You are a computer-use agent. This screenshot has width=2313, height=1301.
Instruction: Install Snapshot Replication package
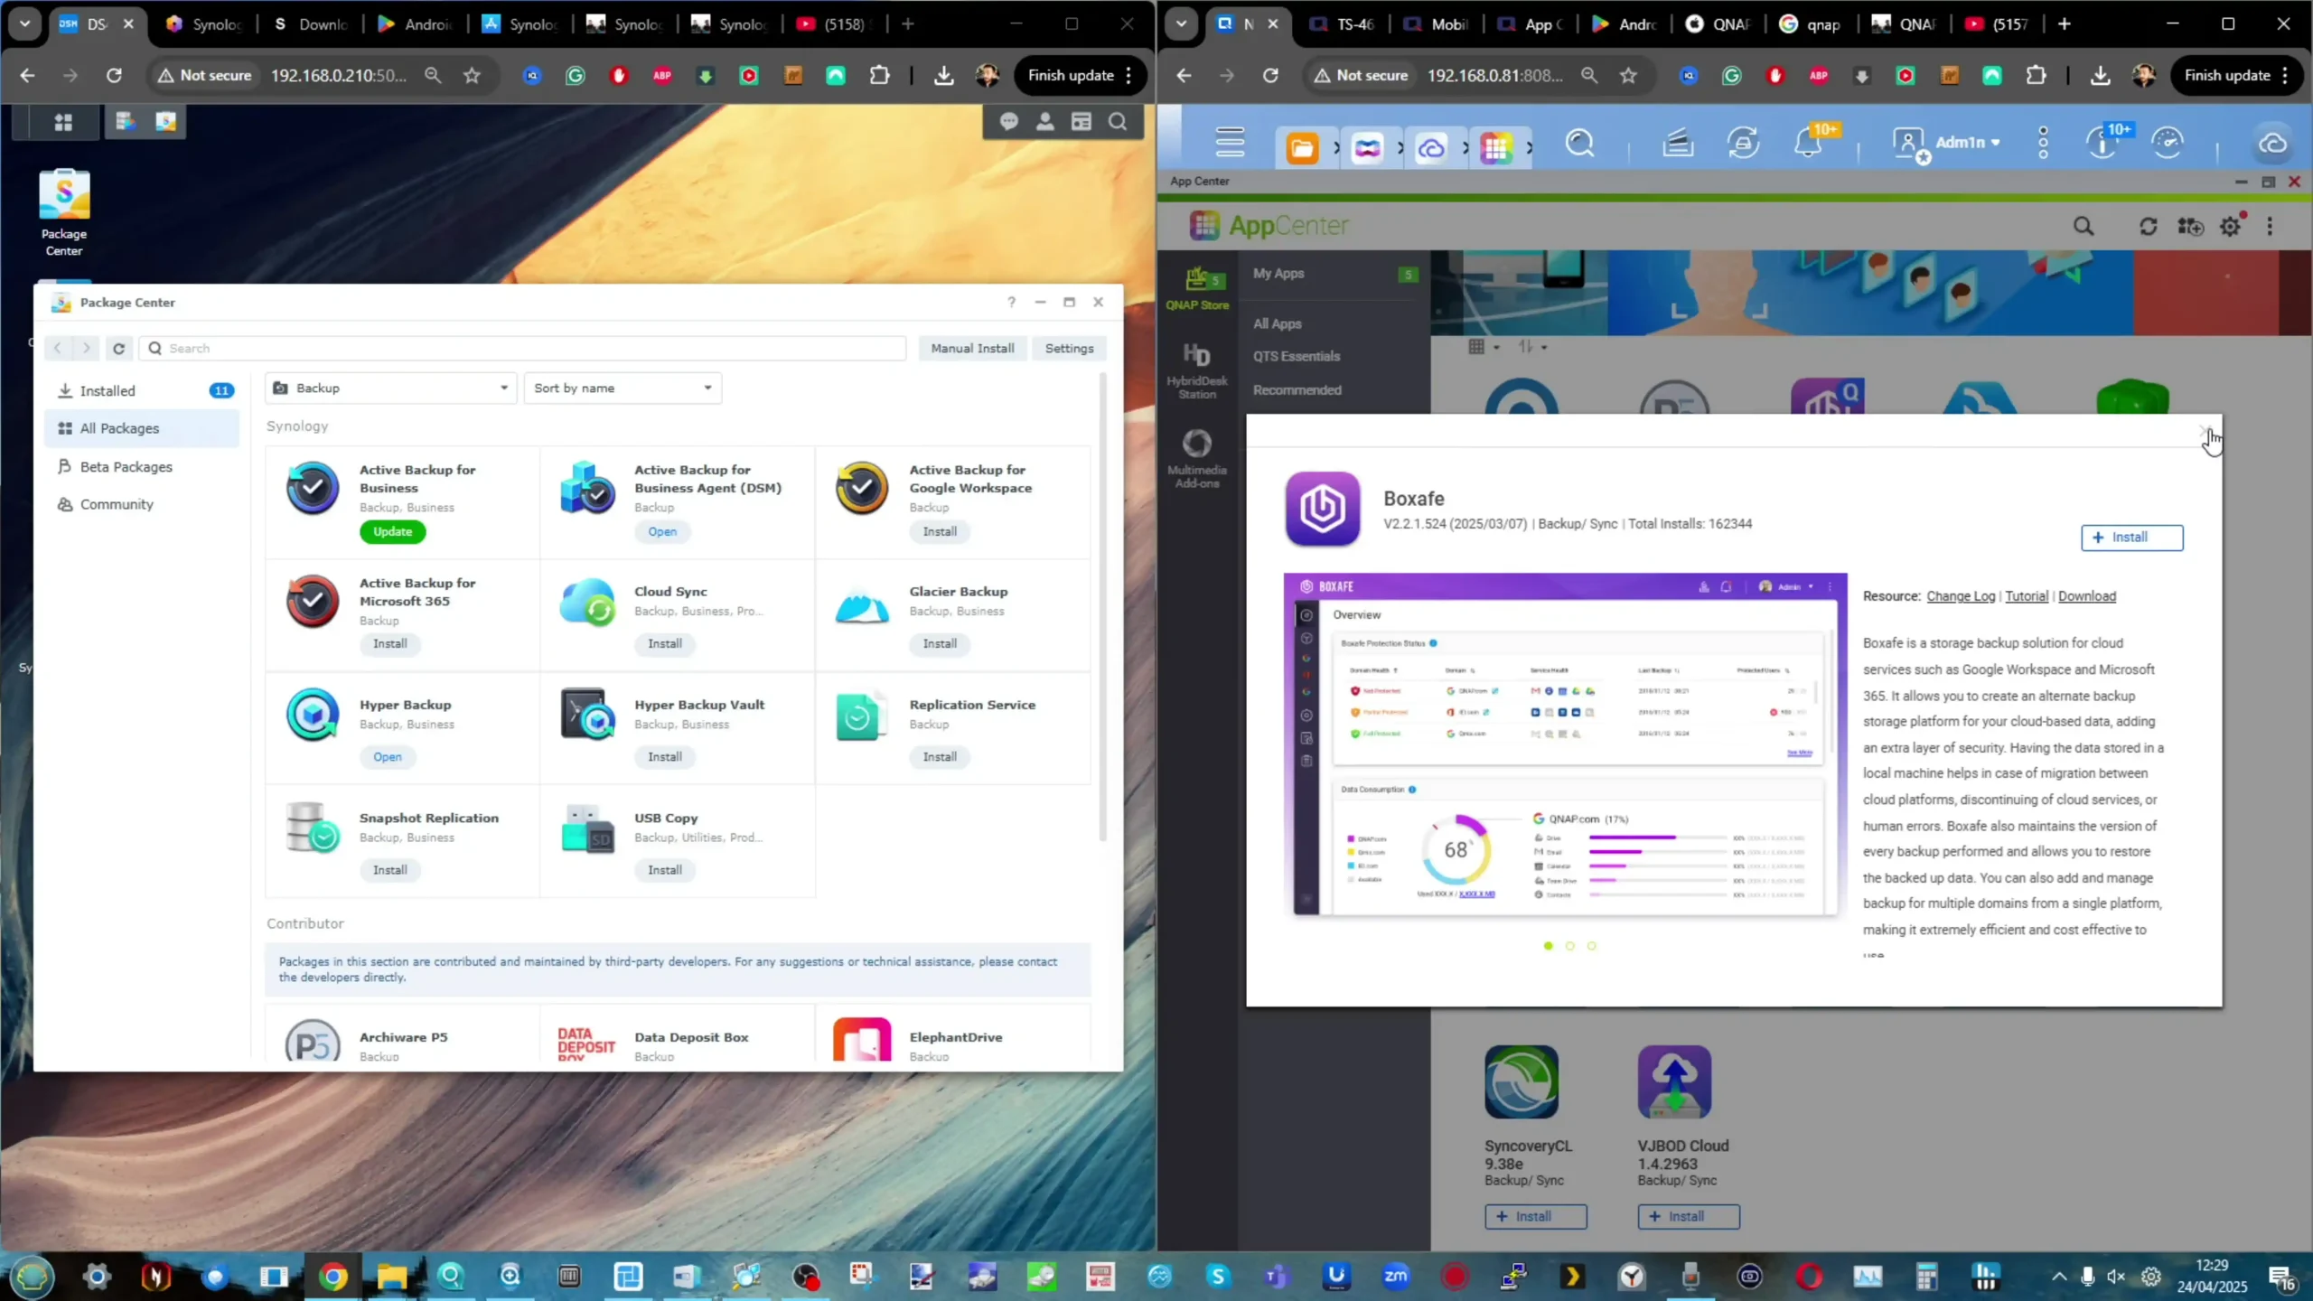click(389, 870)
